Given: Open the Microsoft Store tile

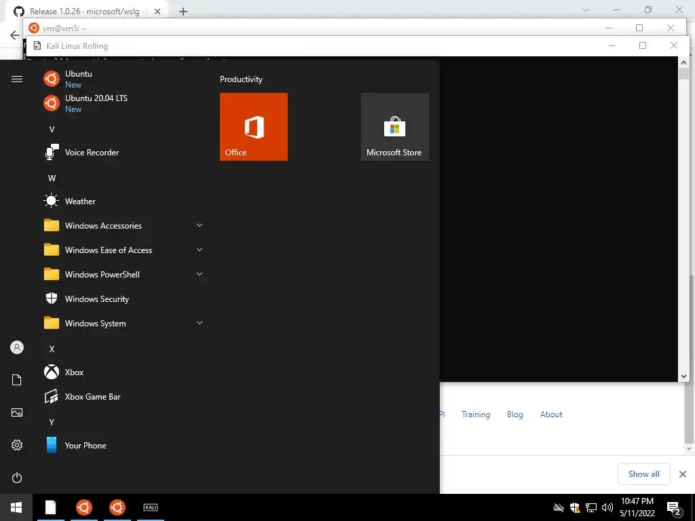Looking at the screenshot, I should [x=394, y=127].
